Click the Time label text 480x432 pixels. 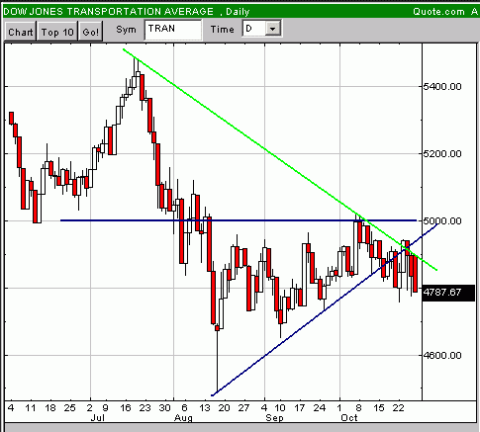(223, 30)
